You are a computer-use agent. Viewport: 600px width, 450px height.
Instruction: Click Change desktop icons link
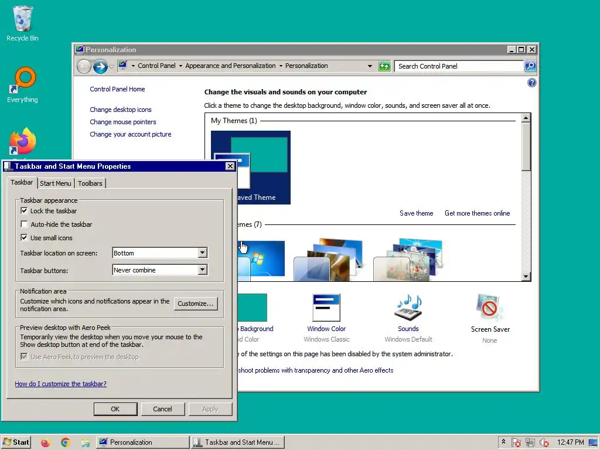pos(121,110)
